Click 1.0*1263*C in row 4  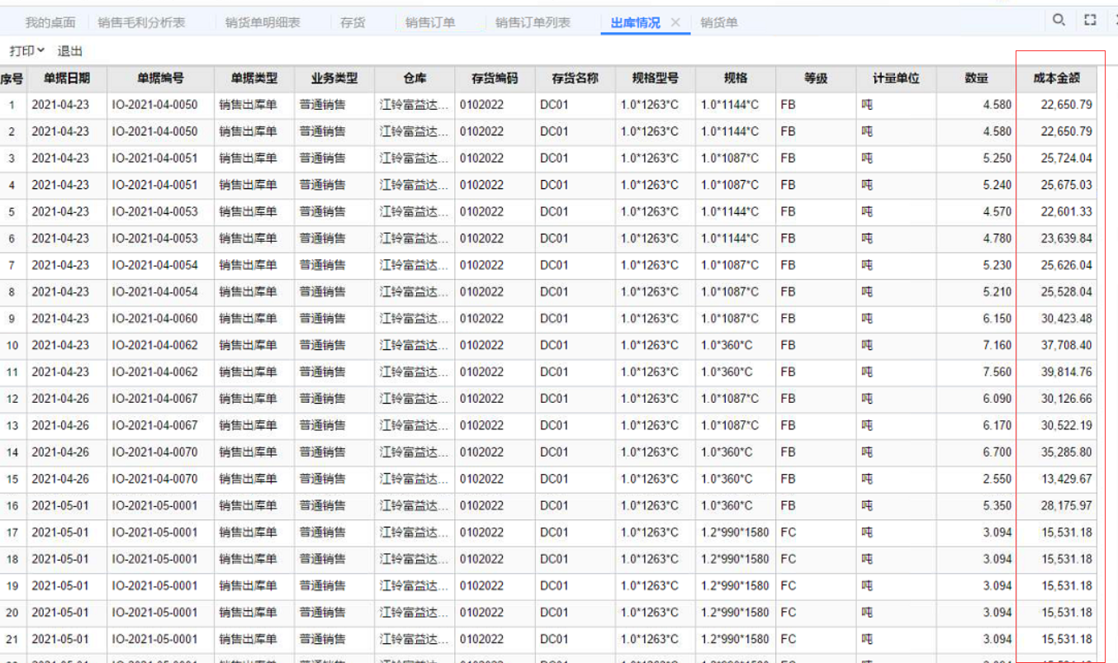click(x=649, y=185)
